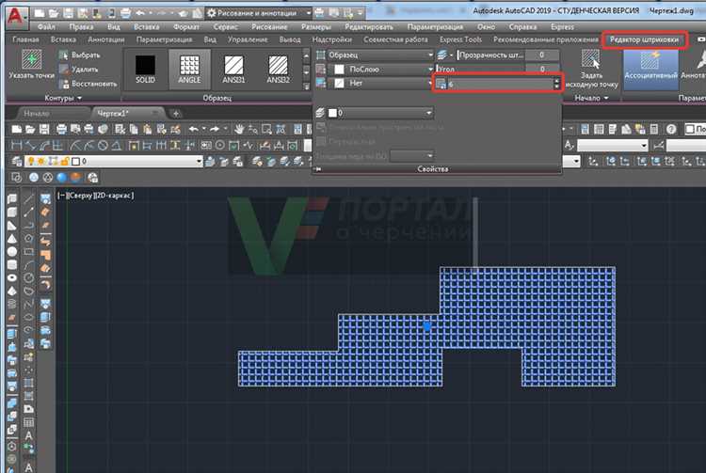Click the '[Сверху]' viewport view label

tap(80, 196)
